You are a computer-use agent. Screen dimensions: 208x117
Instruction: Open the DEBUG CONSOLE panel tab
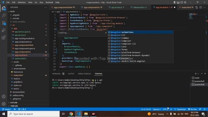84,74
